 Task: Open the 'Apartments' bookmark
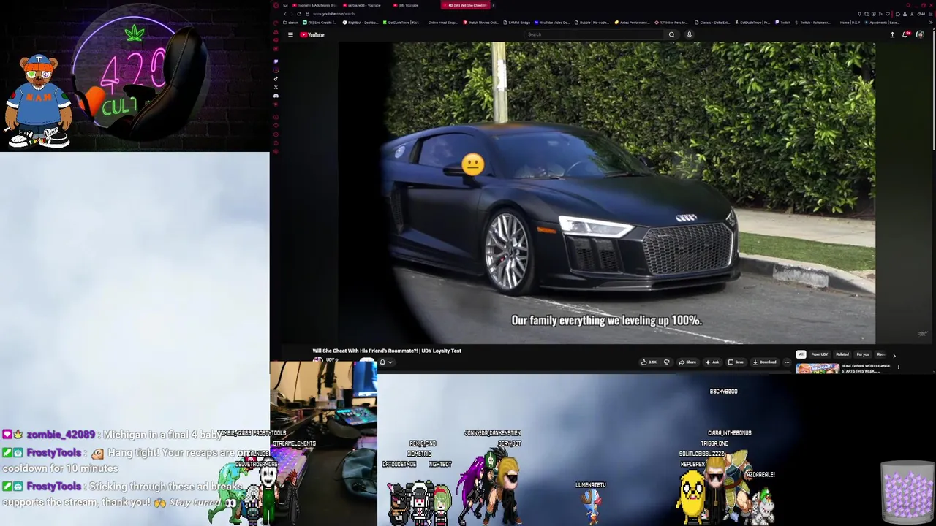pyautogui.click(x=882, y=23)
